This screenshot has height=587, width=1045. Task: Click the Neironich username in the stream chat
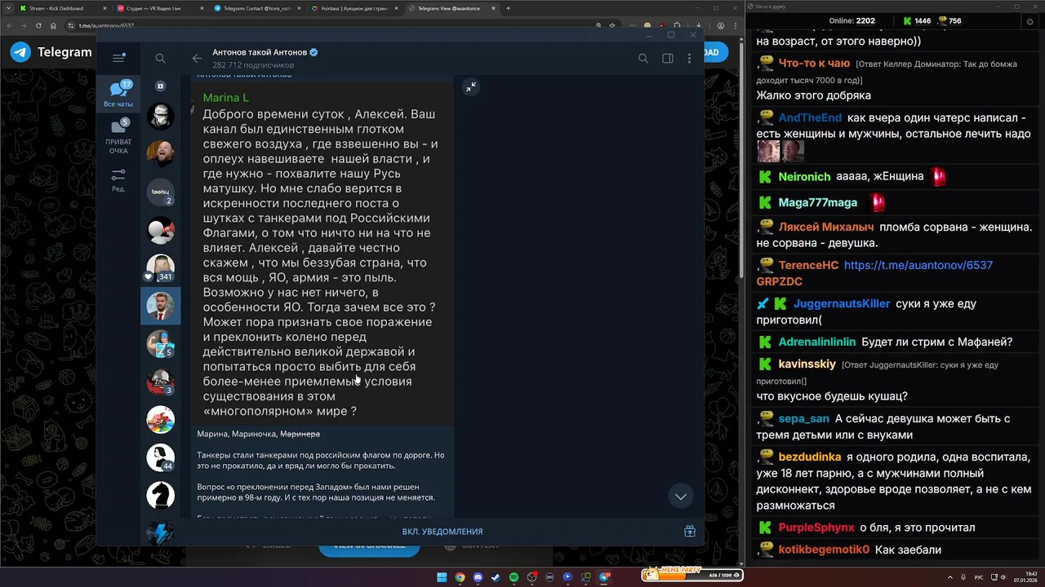point(805,176)
